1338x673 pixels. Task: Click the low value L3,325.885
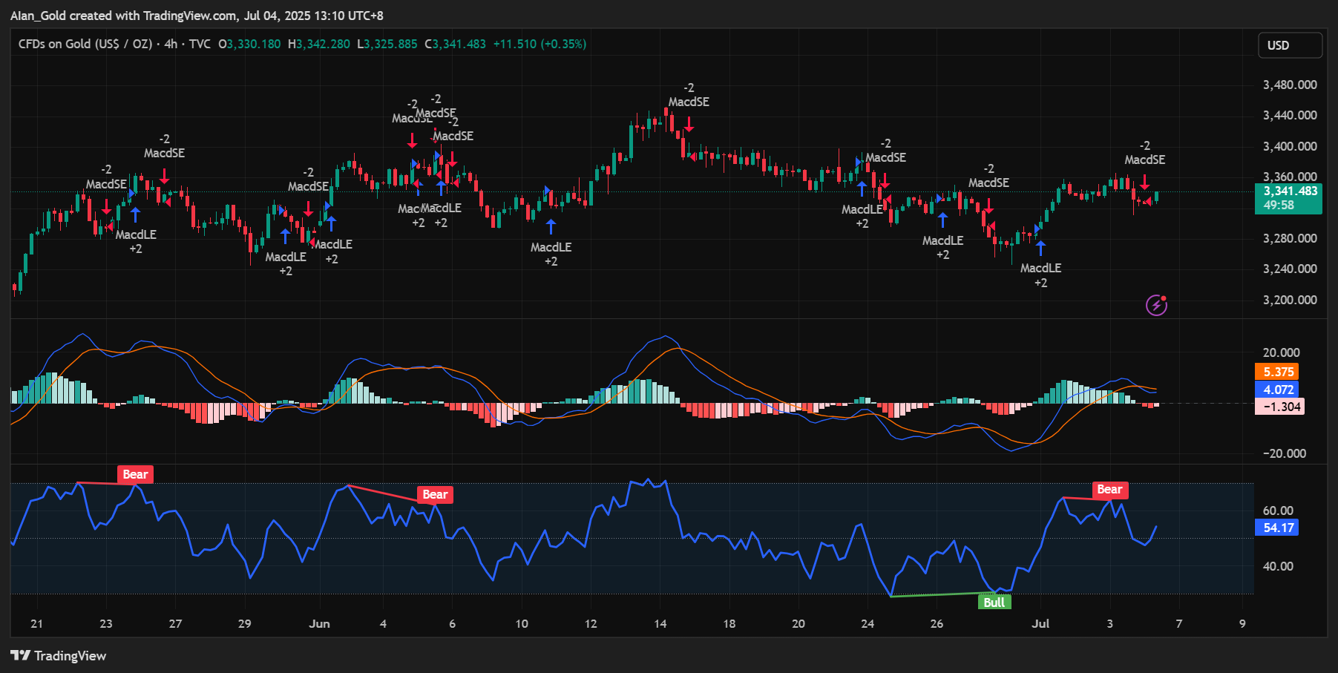pos(387,44)
